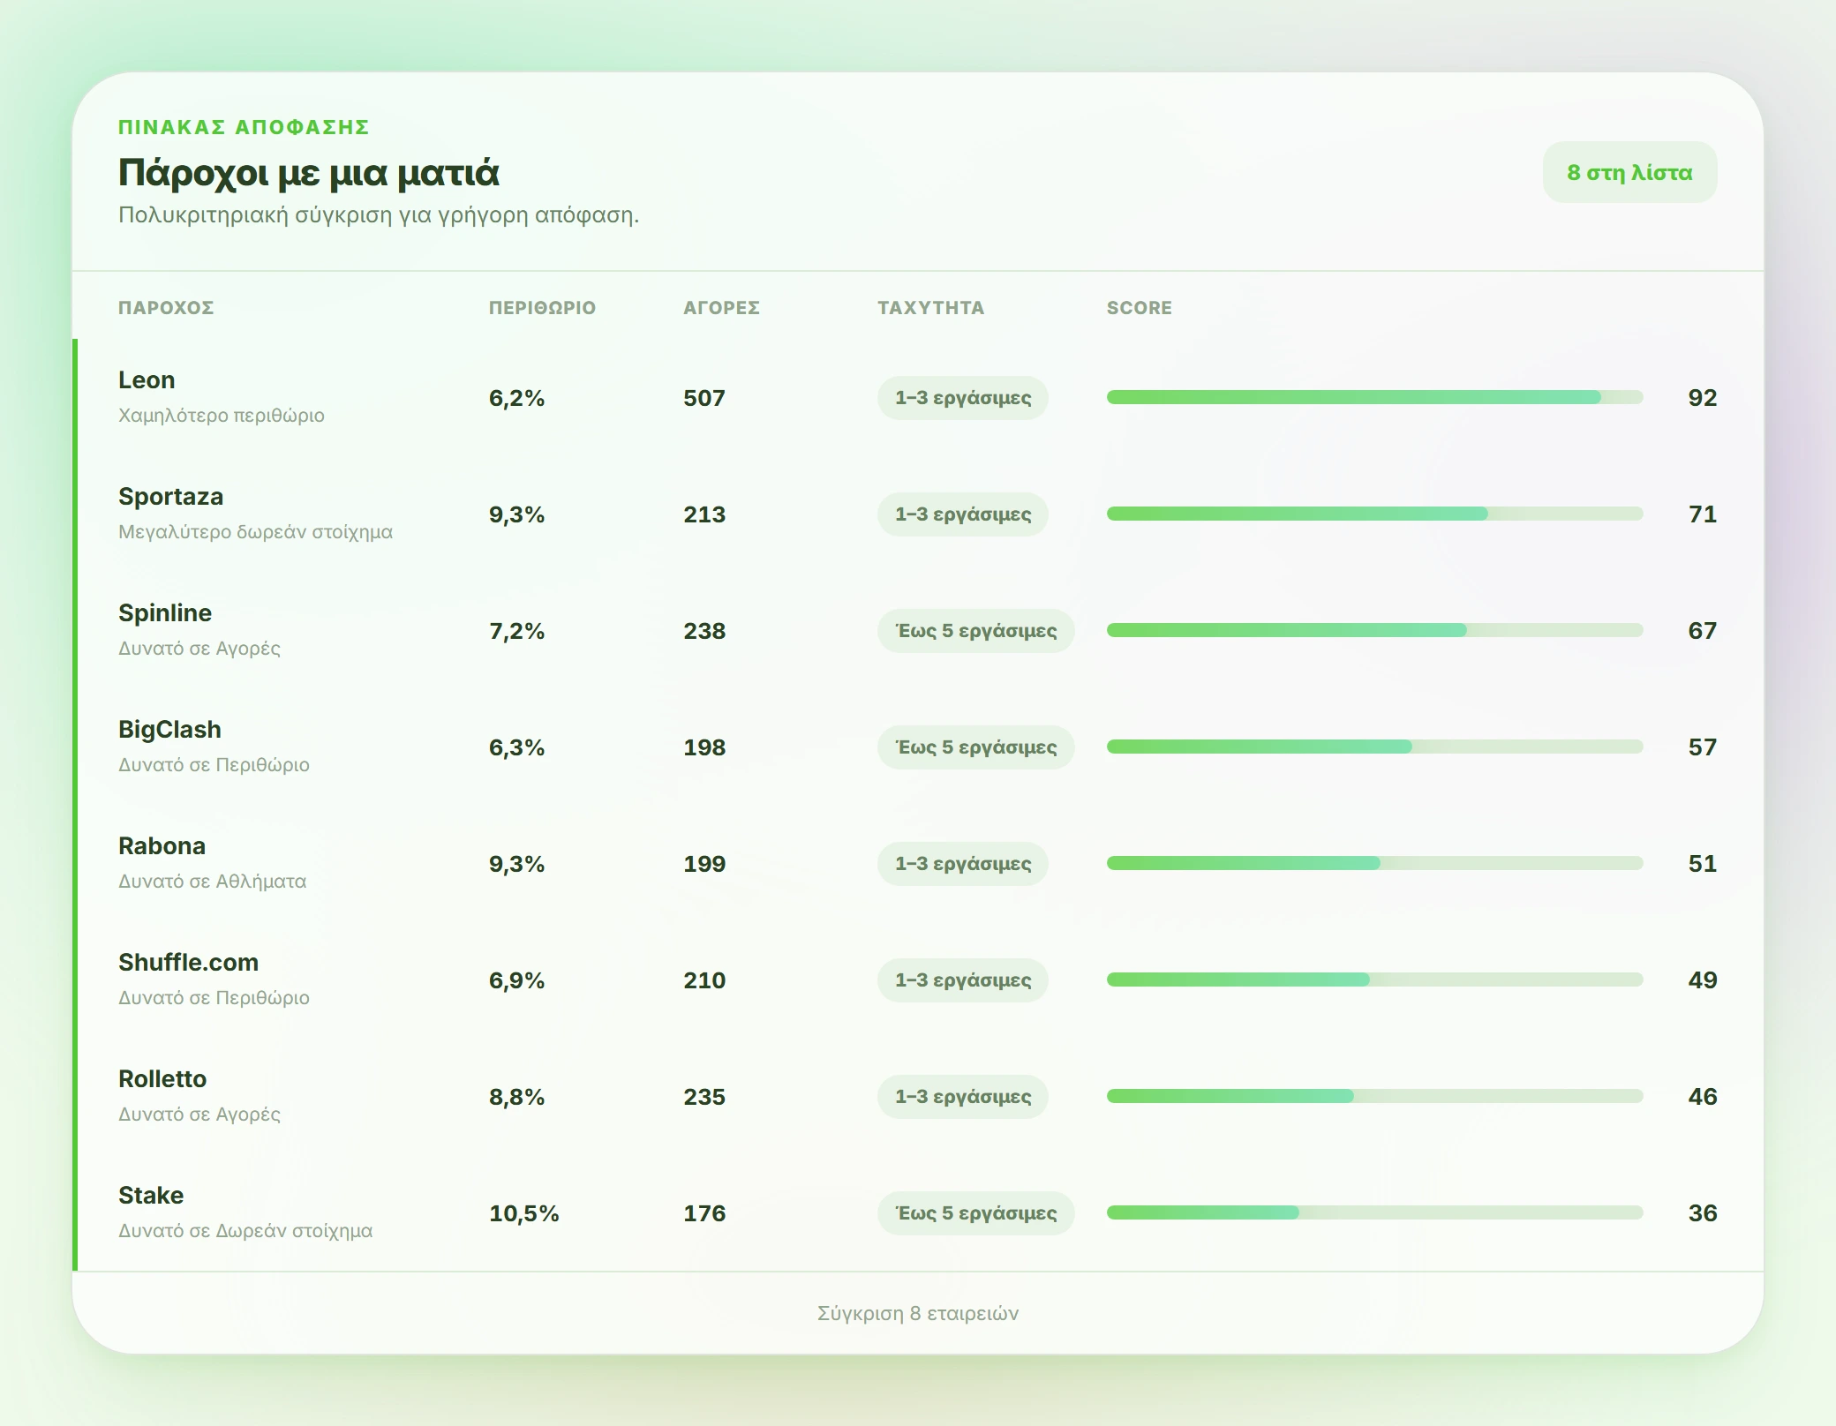Click the "1–3 εργάσιμες" chip in Rabona's row
1836x1426 pixels.
pos(963,864)
